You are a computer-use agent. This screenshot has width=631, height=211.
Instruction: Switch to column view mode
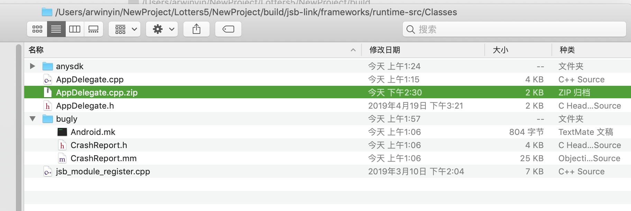pos(75,29)
